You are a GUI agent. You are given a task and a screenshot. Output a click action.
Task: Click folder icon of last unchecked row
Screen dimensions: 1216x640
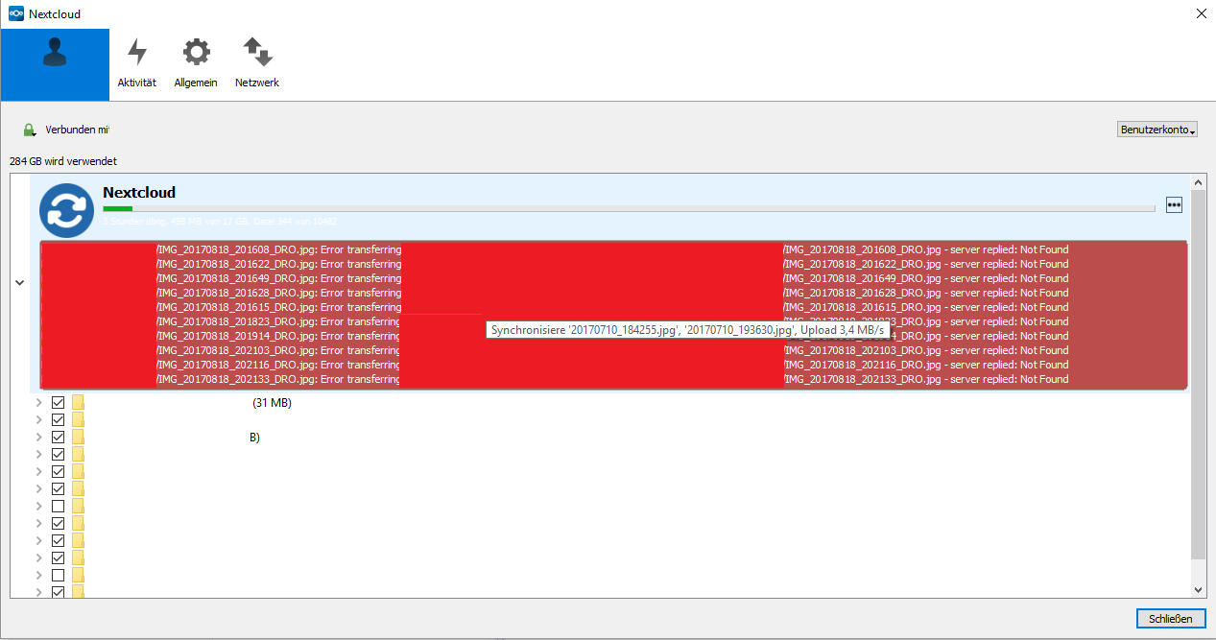79,575
